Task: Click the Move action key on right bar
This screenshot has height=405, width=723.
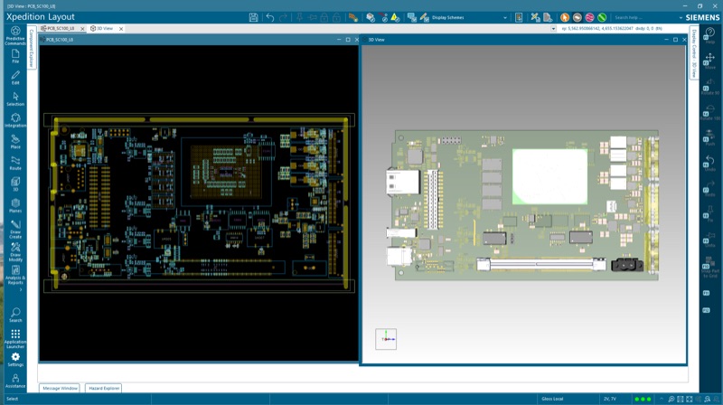Action: 709,61
